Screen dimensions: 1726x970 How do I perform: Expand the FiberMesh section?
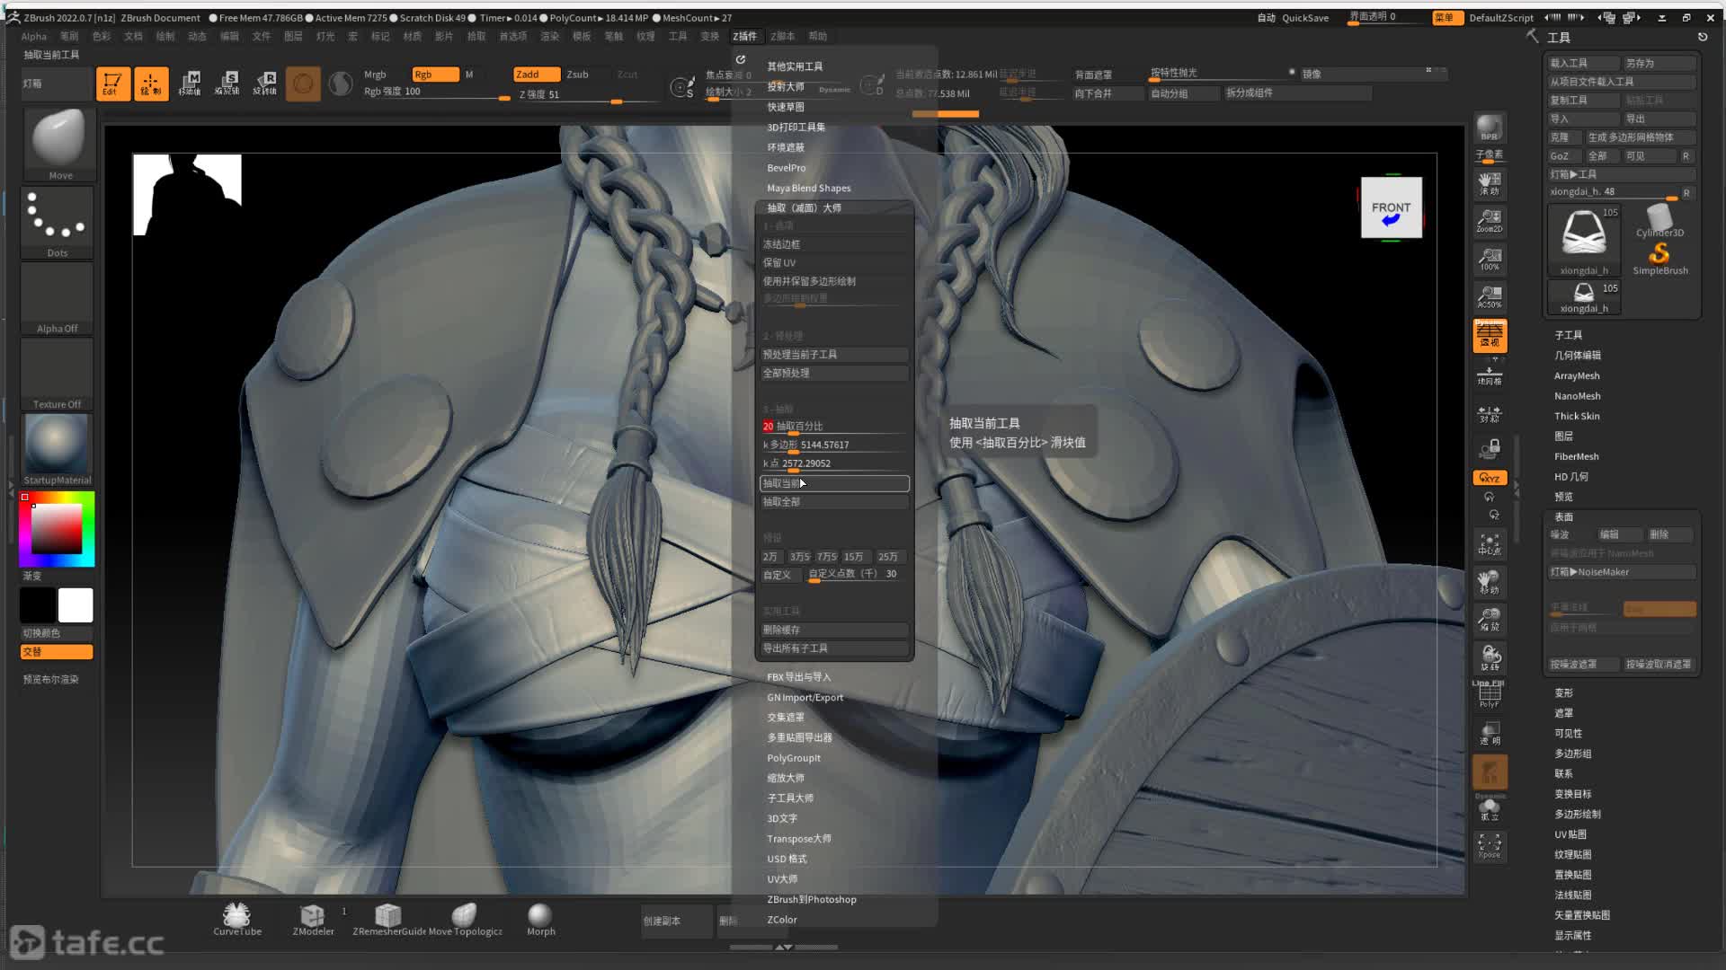coord(1576,457)
